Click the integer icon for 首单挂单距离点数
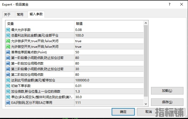The width and height of the screenshot is (188, 119). tap(8, 52)
